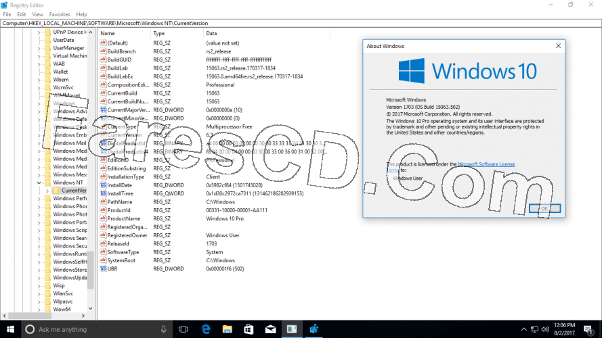Click the BuildGUID value icon
Viewport: 602px width, 338px height.
point(103,59)
